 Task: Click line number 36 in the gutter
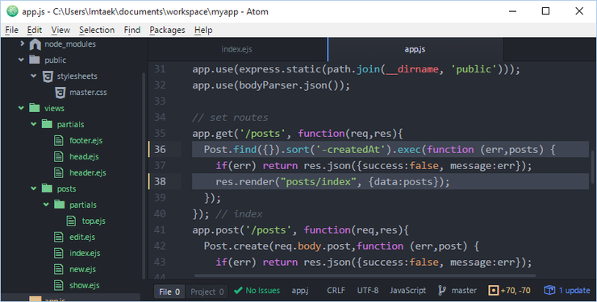pyautogui.click(x=161, y=149)
